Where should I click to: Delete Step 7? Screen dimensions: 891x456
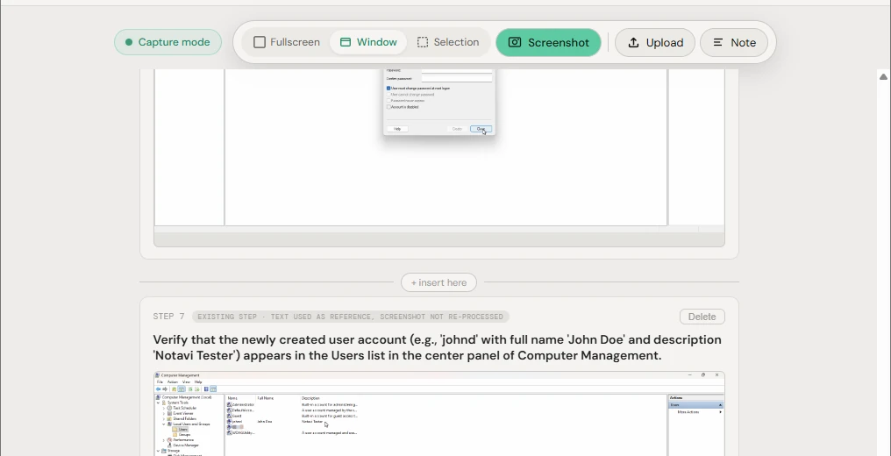(x=702, y=317)
